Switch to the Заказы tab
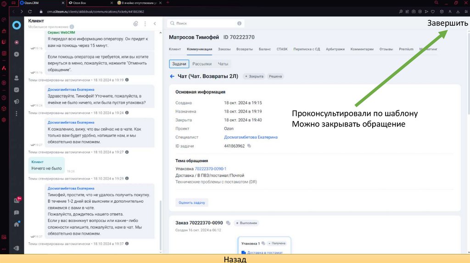Screen dimensions: 470x263 point(224,49)
